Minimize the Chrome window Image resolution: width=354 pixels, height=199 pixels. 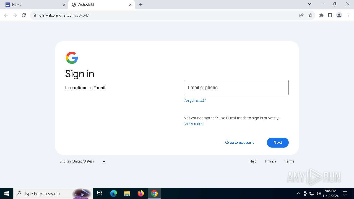[322, 4]
